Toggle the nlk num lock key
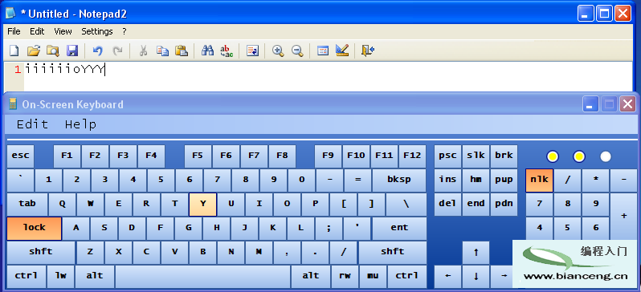 pos(539,180)
